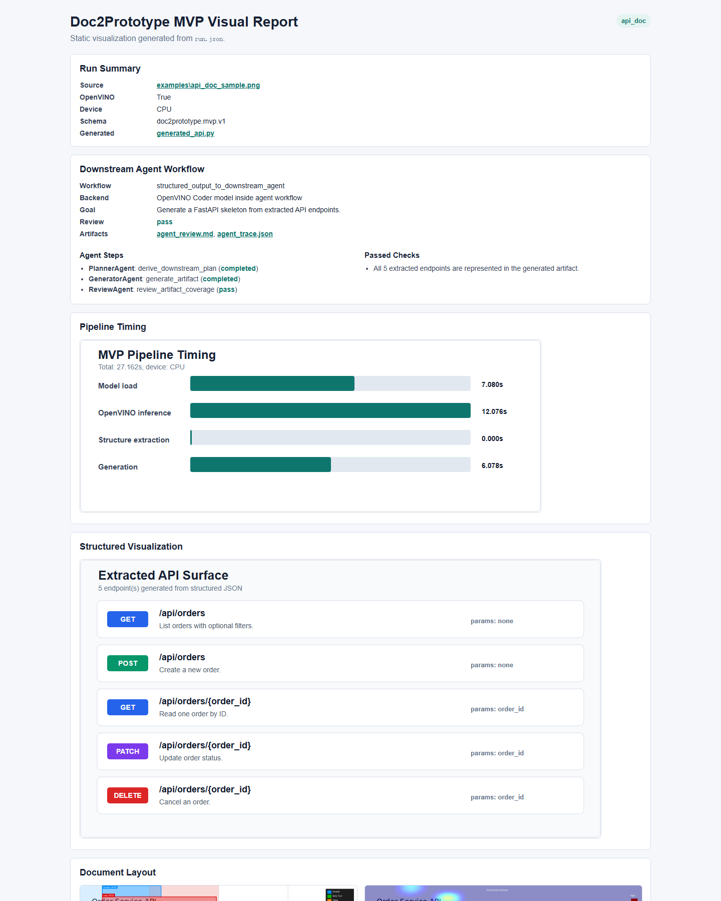Select the Review status 'pass' in workflow table

[x=165, y=222]
